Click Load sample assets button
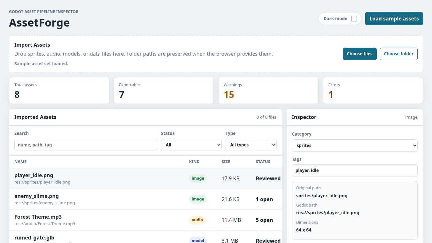The height and width of the screenshot is (243, 432). (x=394, y=19)
